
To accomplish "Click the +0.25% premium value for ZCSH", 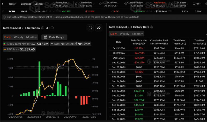I will click(66, 11).
